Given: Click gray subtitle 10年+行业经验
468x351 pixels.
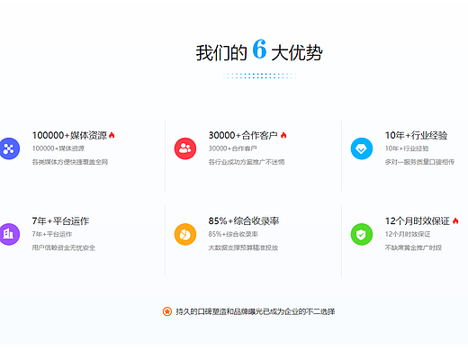Looking at the screenshot, I should 407,148.
